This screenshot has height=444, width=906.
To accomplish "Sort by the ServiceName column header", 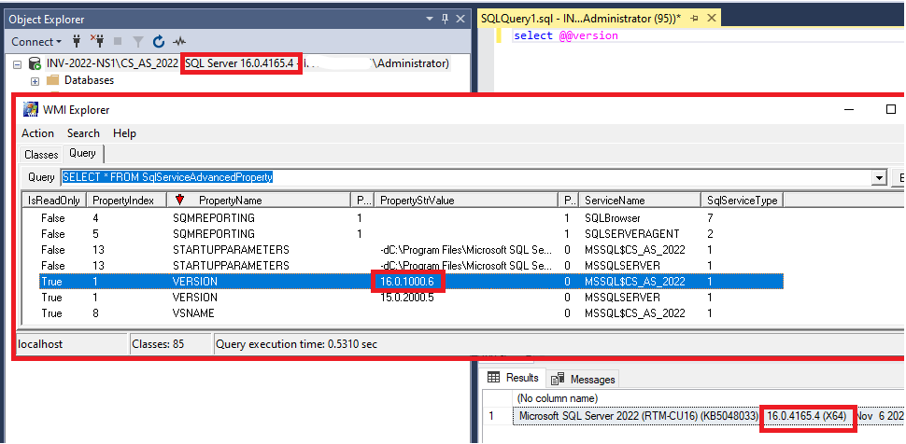I will point(640,201).
